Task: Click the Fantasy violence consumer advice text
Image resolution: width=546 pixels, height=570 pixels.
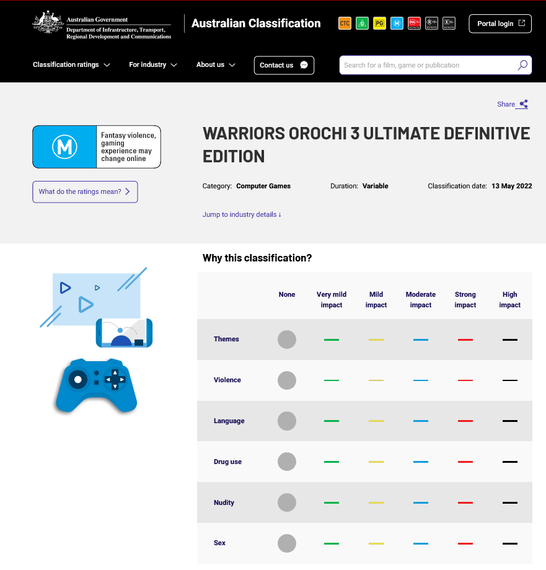Action: (128, 147)
